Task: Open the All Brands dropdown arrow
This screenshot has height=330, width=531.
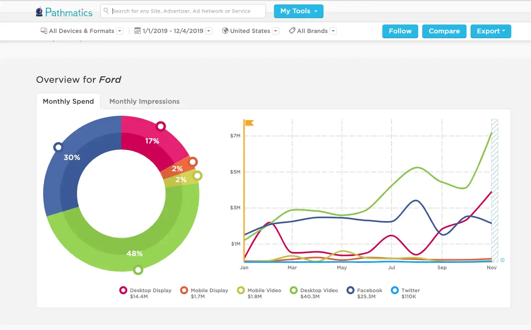Action: [x=333, y=31]
